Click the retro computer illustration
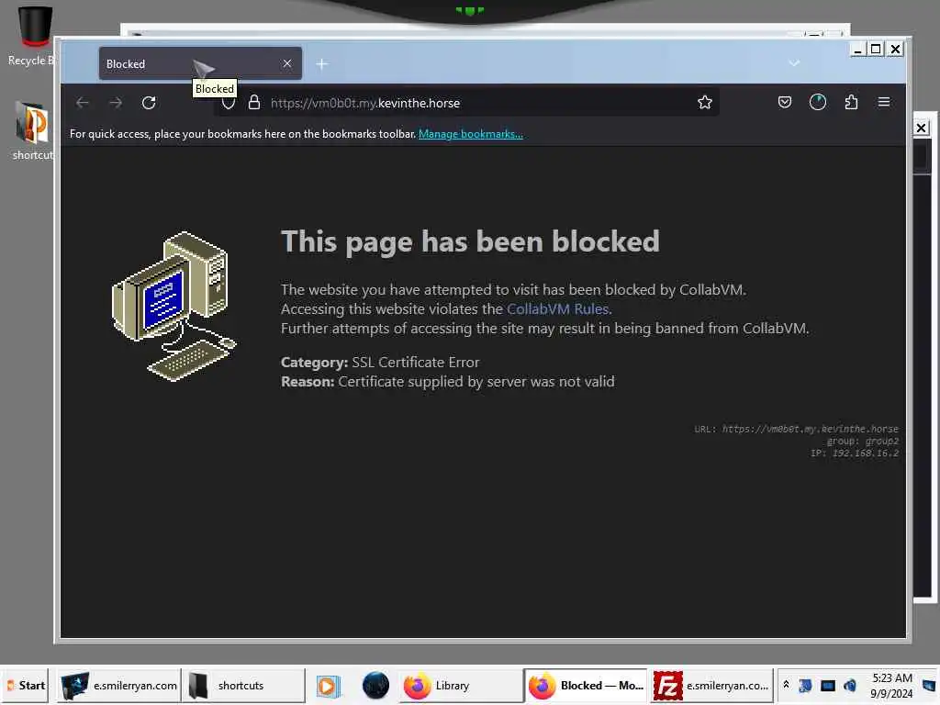 point(174,306)
